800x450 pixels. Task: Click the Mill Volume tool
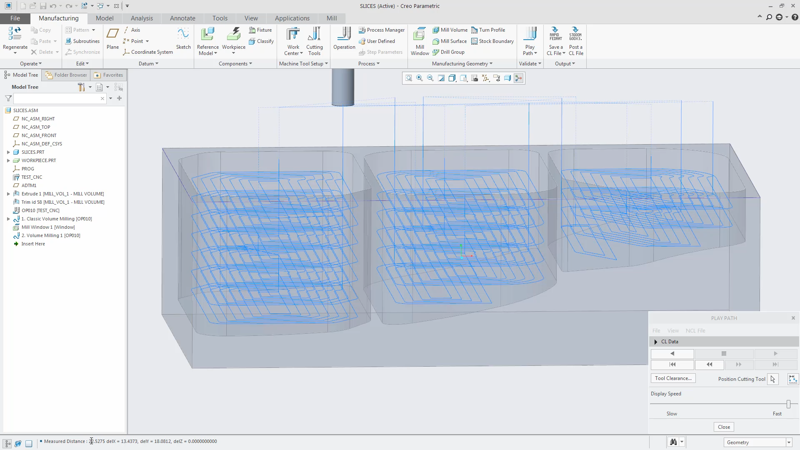tap(450, 30)
